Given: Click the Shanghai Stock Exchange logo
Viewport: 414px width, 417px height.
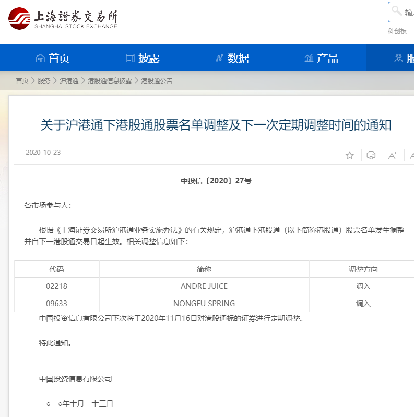Looking at the screenshot, I should tap(63, 19).
